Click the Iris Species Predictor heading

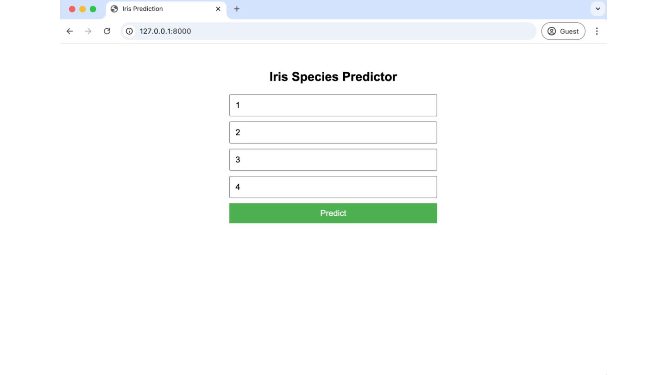(x=333, y=77)
